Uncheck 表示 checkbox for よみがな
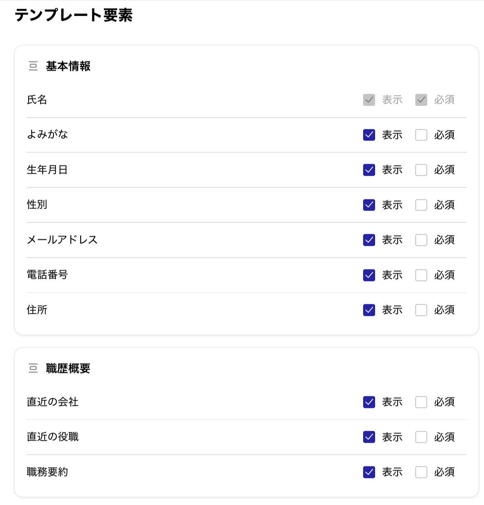 click(x=369, y=135)
